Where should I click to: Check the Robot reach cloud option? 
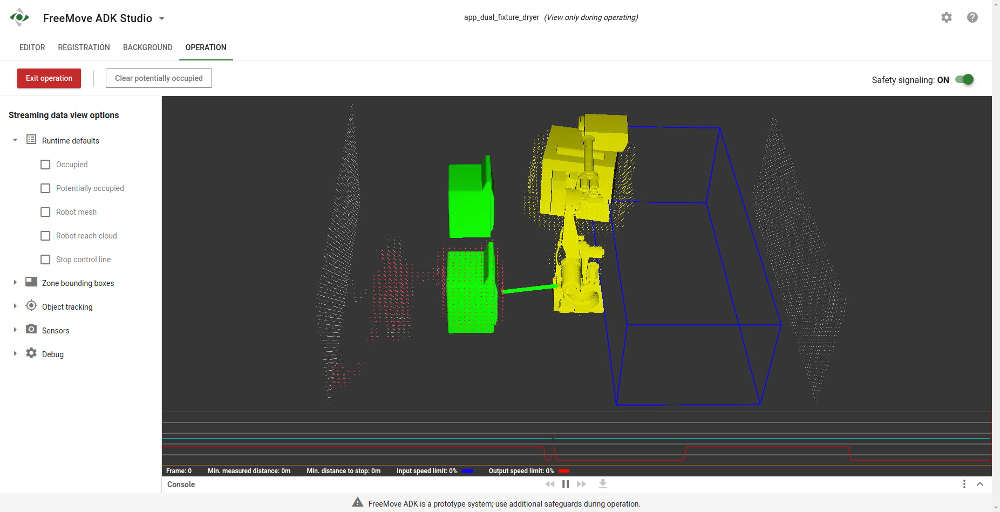(x=45, y=236)
